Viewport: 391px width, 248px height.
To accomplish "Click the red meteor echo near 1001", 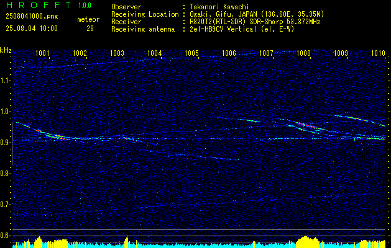I will click(x=37, y=130).
